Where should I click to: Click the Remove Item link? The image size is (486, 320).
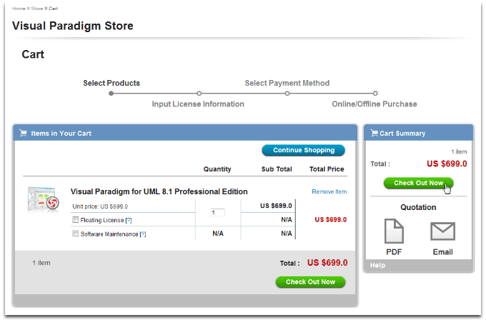[x=329, y=191]
